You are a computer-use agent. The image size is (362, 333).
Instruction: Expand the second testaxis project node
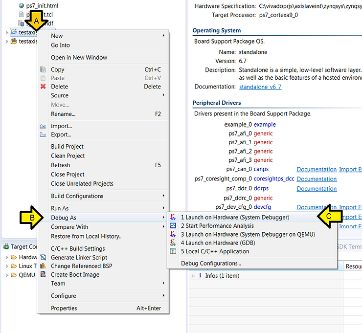click(x=7, y=42)
